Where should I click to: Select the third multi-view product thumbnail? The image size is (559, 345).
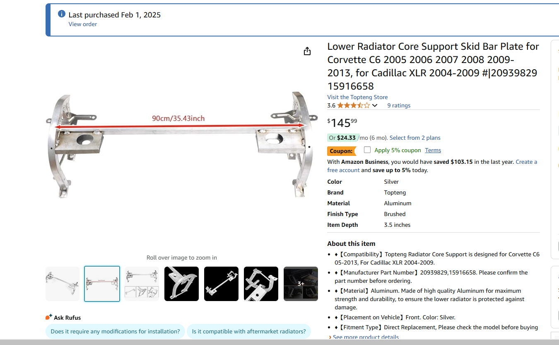coord(142,284)
